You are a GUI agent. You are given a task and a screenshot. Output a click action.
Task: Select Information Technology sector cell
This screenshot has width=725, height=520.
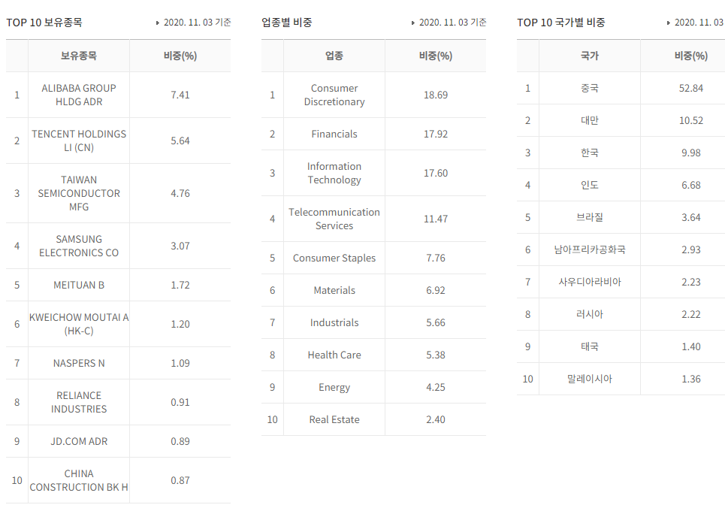pos(334,173)
